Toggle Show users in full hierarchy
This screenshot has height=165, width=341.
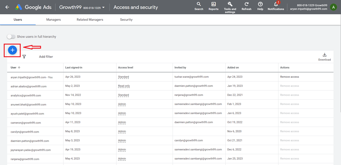[x=11, y=37]
